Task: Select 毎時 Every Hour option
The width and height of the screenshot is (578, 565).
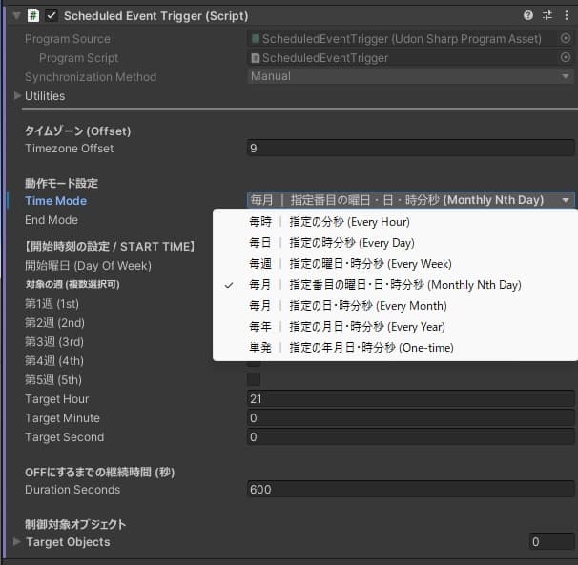Action: tap(395, 222)
